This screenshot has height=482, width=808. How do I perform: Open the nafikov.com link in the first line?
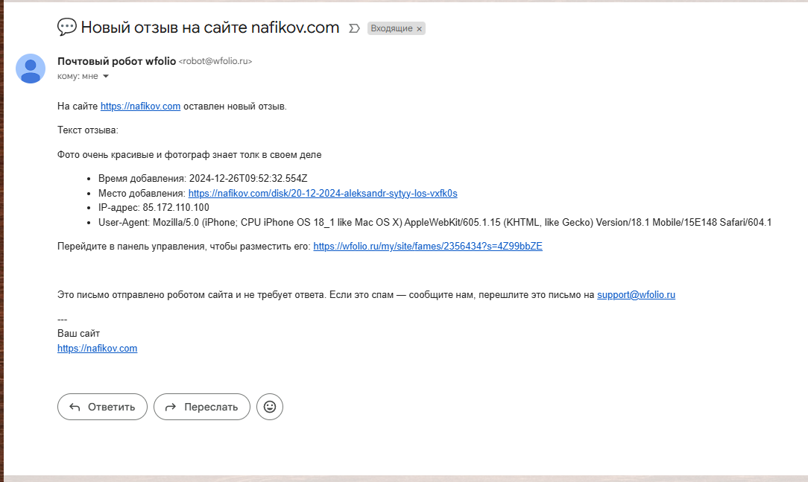[x=140, y=107]
